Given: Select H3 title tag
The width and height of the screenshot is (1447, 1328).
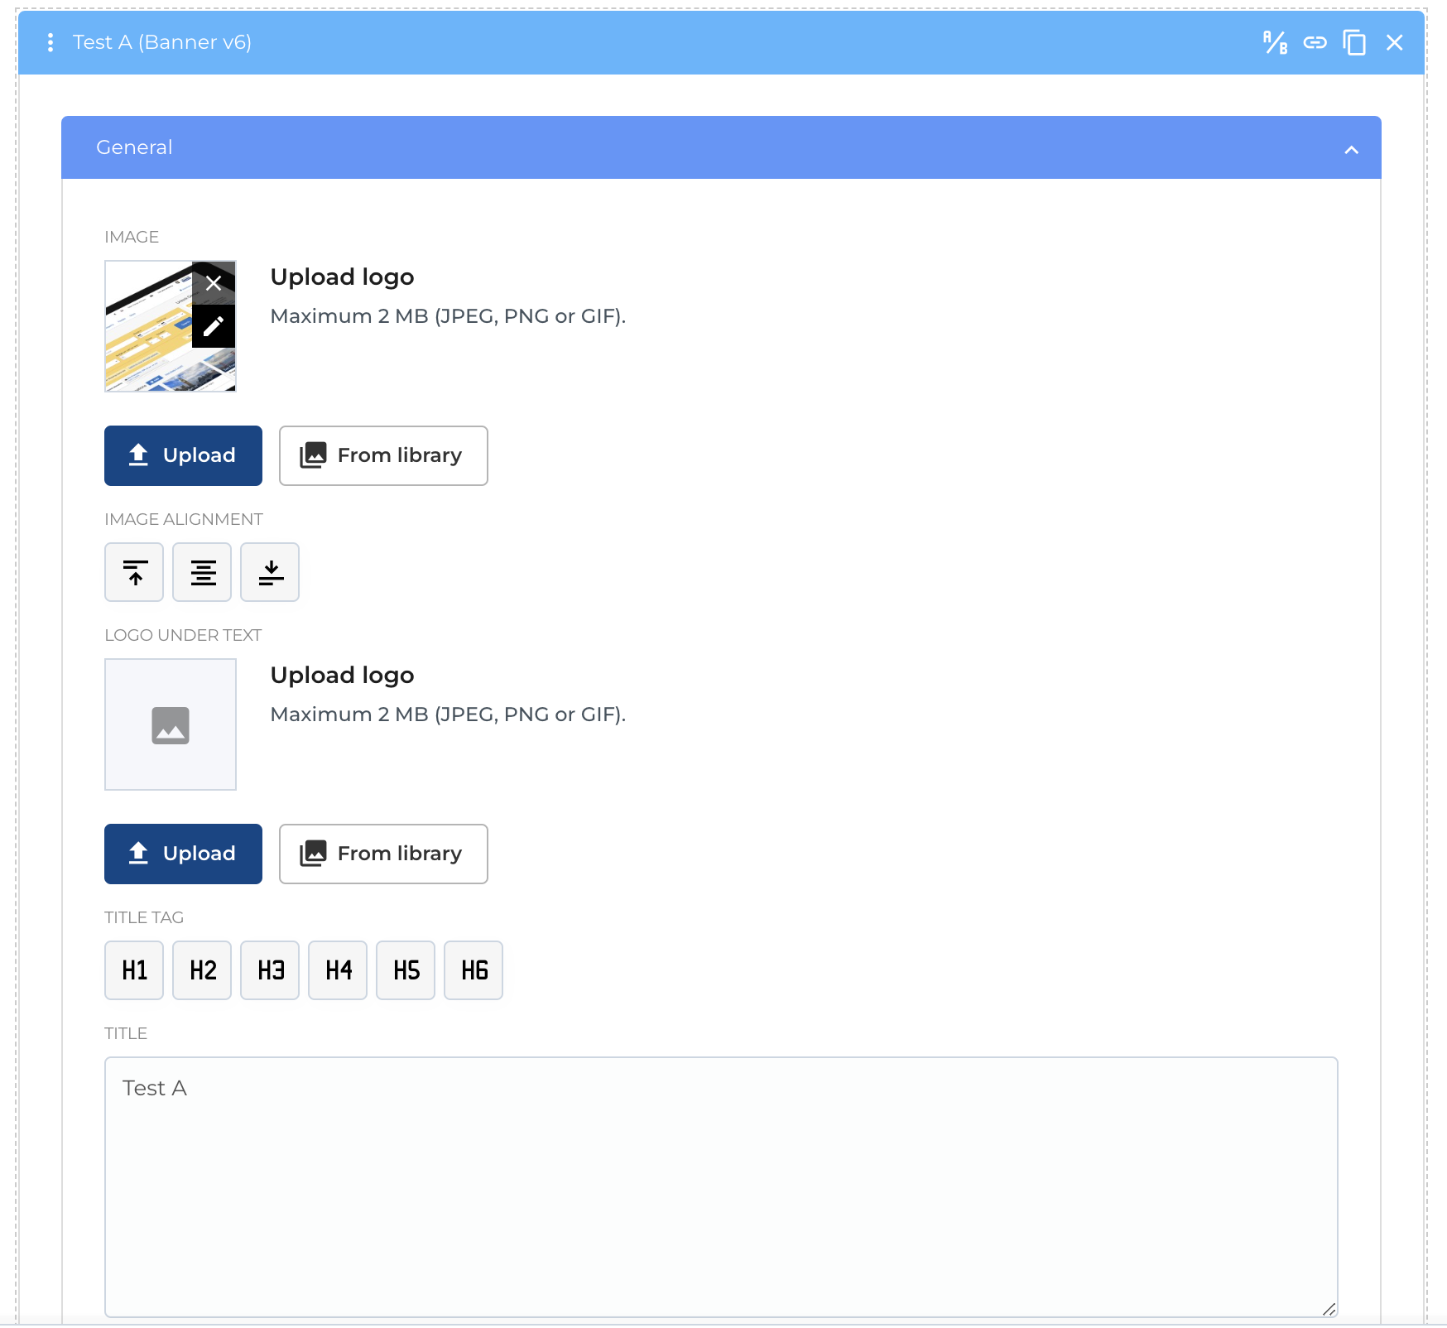Looking at the screenshot, I should [x=270, y=970].
